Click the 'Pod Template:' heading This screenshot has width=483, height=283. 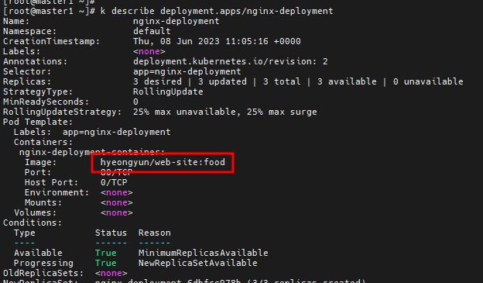click(x=38, y=123)
